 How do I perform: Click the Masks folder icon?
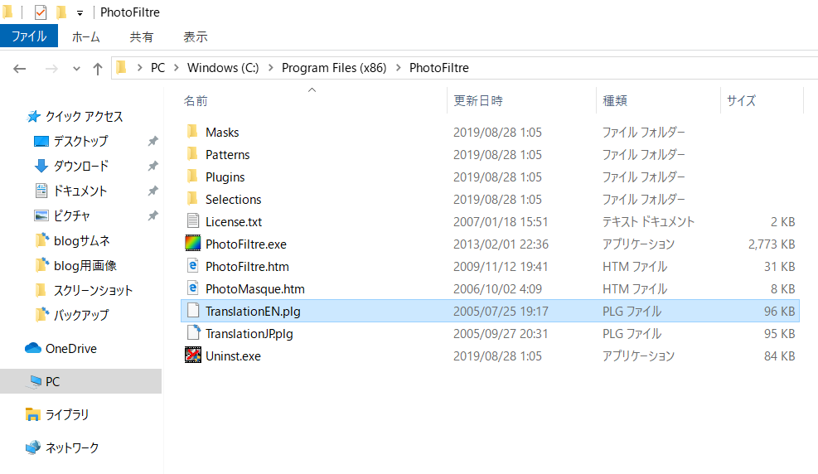click(x=192, y=131)
